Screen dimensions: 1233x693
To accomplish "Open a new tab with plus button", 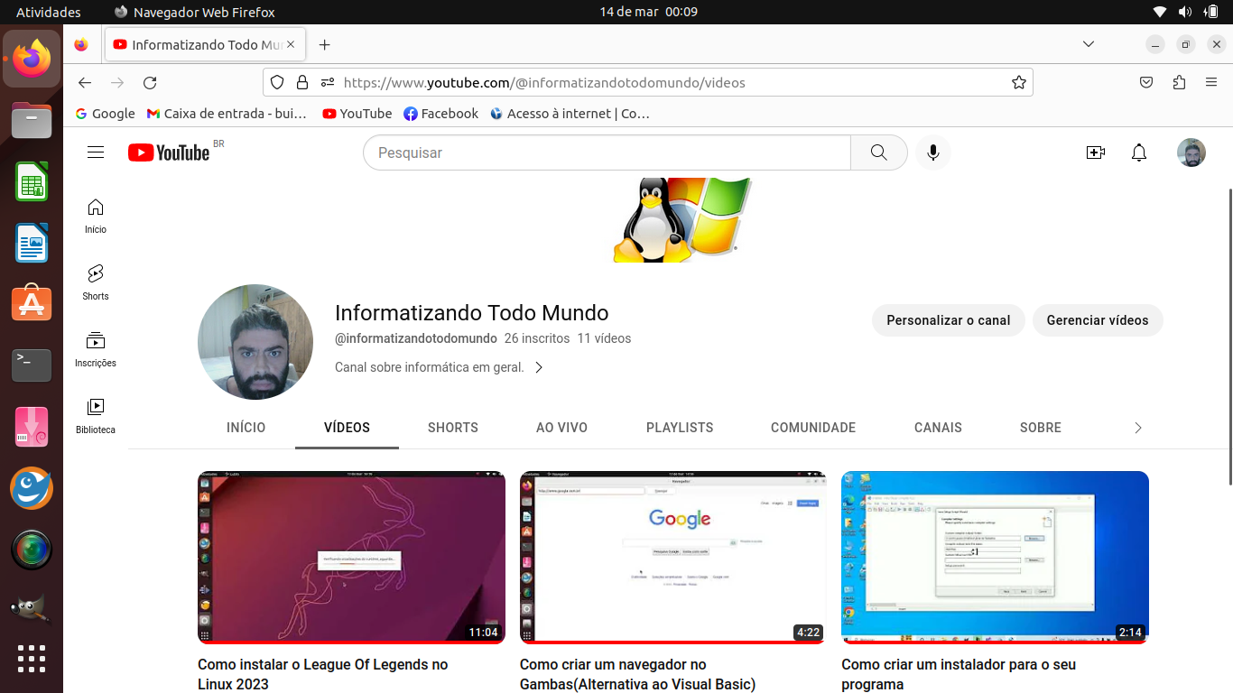I will 325,44.
